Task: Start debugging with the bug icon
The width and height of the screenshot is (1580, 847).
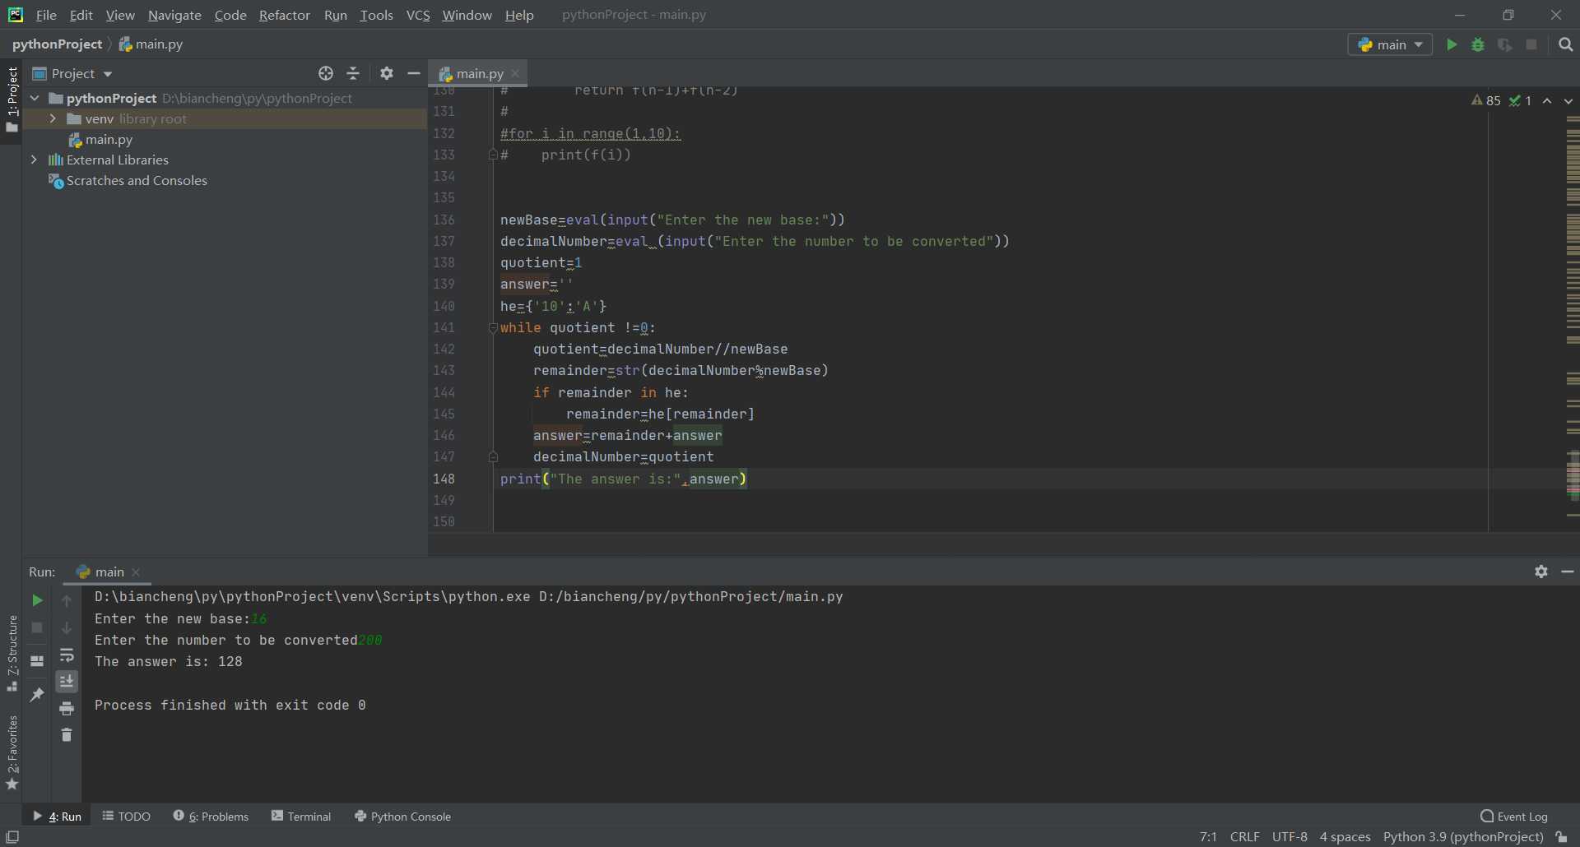Action: coord(1478,44)
